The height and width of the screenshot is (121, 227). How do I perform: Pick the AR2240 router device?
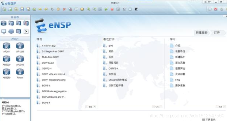click(20, 61)
